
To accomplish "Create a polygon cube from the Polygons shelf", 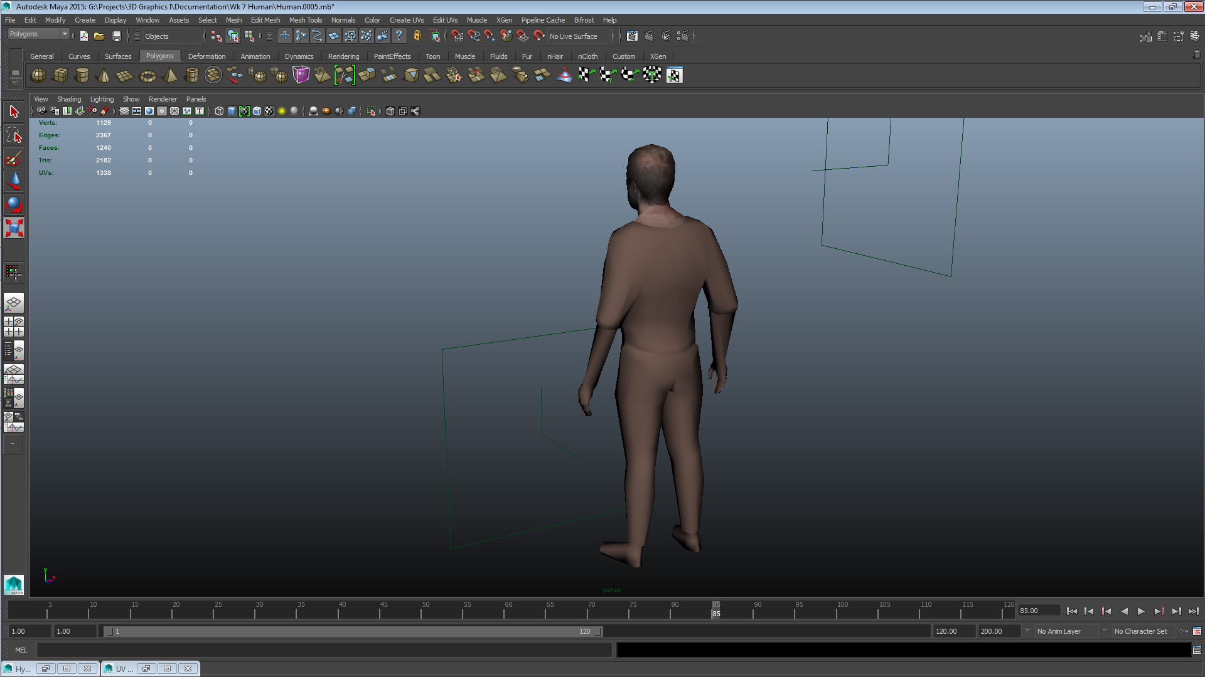I will (60, 75).
